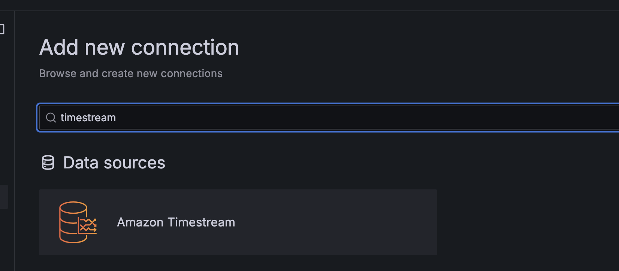The height and width of the screenshot is (271, 619).
Task: Click the word 'Amazon' in the result card
Action: tap(140, 222)
